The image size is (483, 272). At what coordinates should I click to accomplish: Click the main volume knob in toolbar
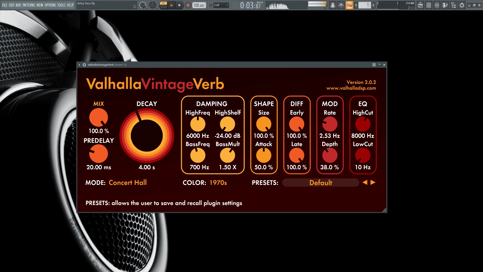coord(143,5)
